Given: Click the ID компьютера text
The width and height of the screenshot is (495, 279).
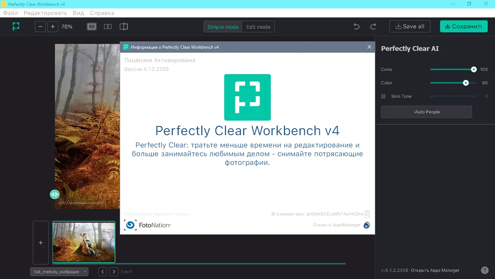Looking at the screenshot, I should pos(317,214).
